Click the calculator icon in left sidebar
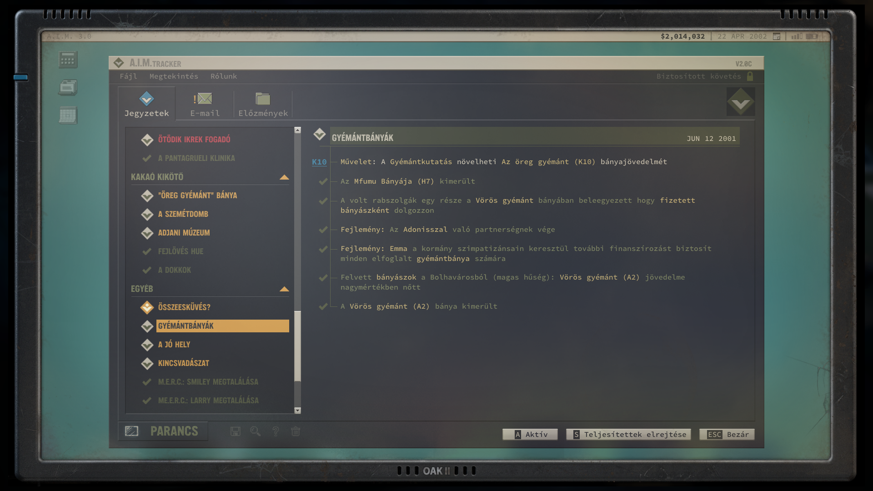 (68, 60)
